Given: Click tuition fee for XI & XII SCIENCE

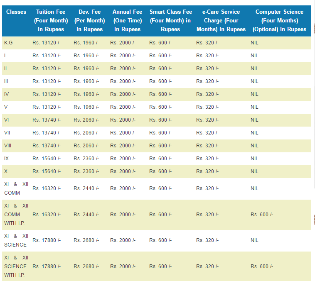Looking at the screenshot, I should click(47, 240).
